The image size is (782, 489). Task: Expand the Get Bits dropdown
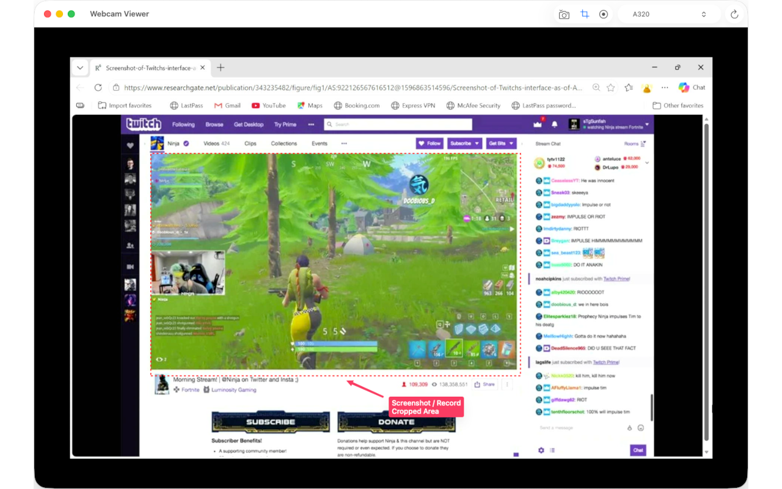tap(501, 143)
